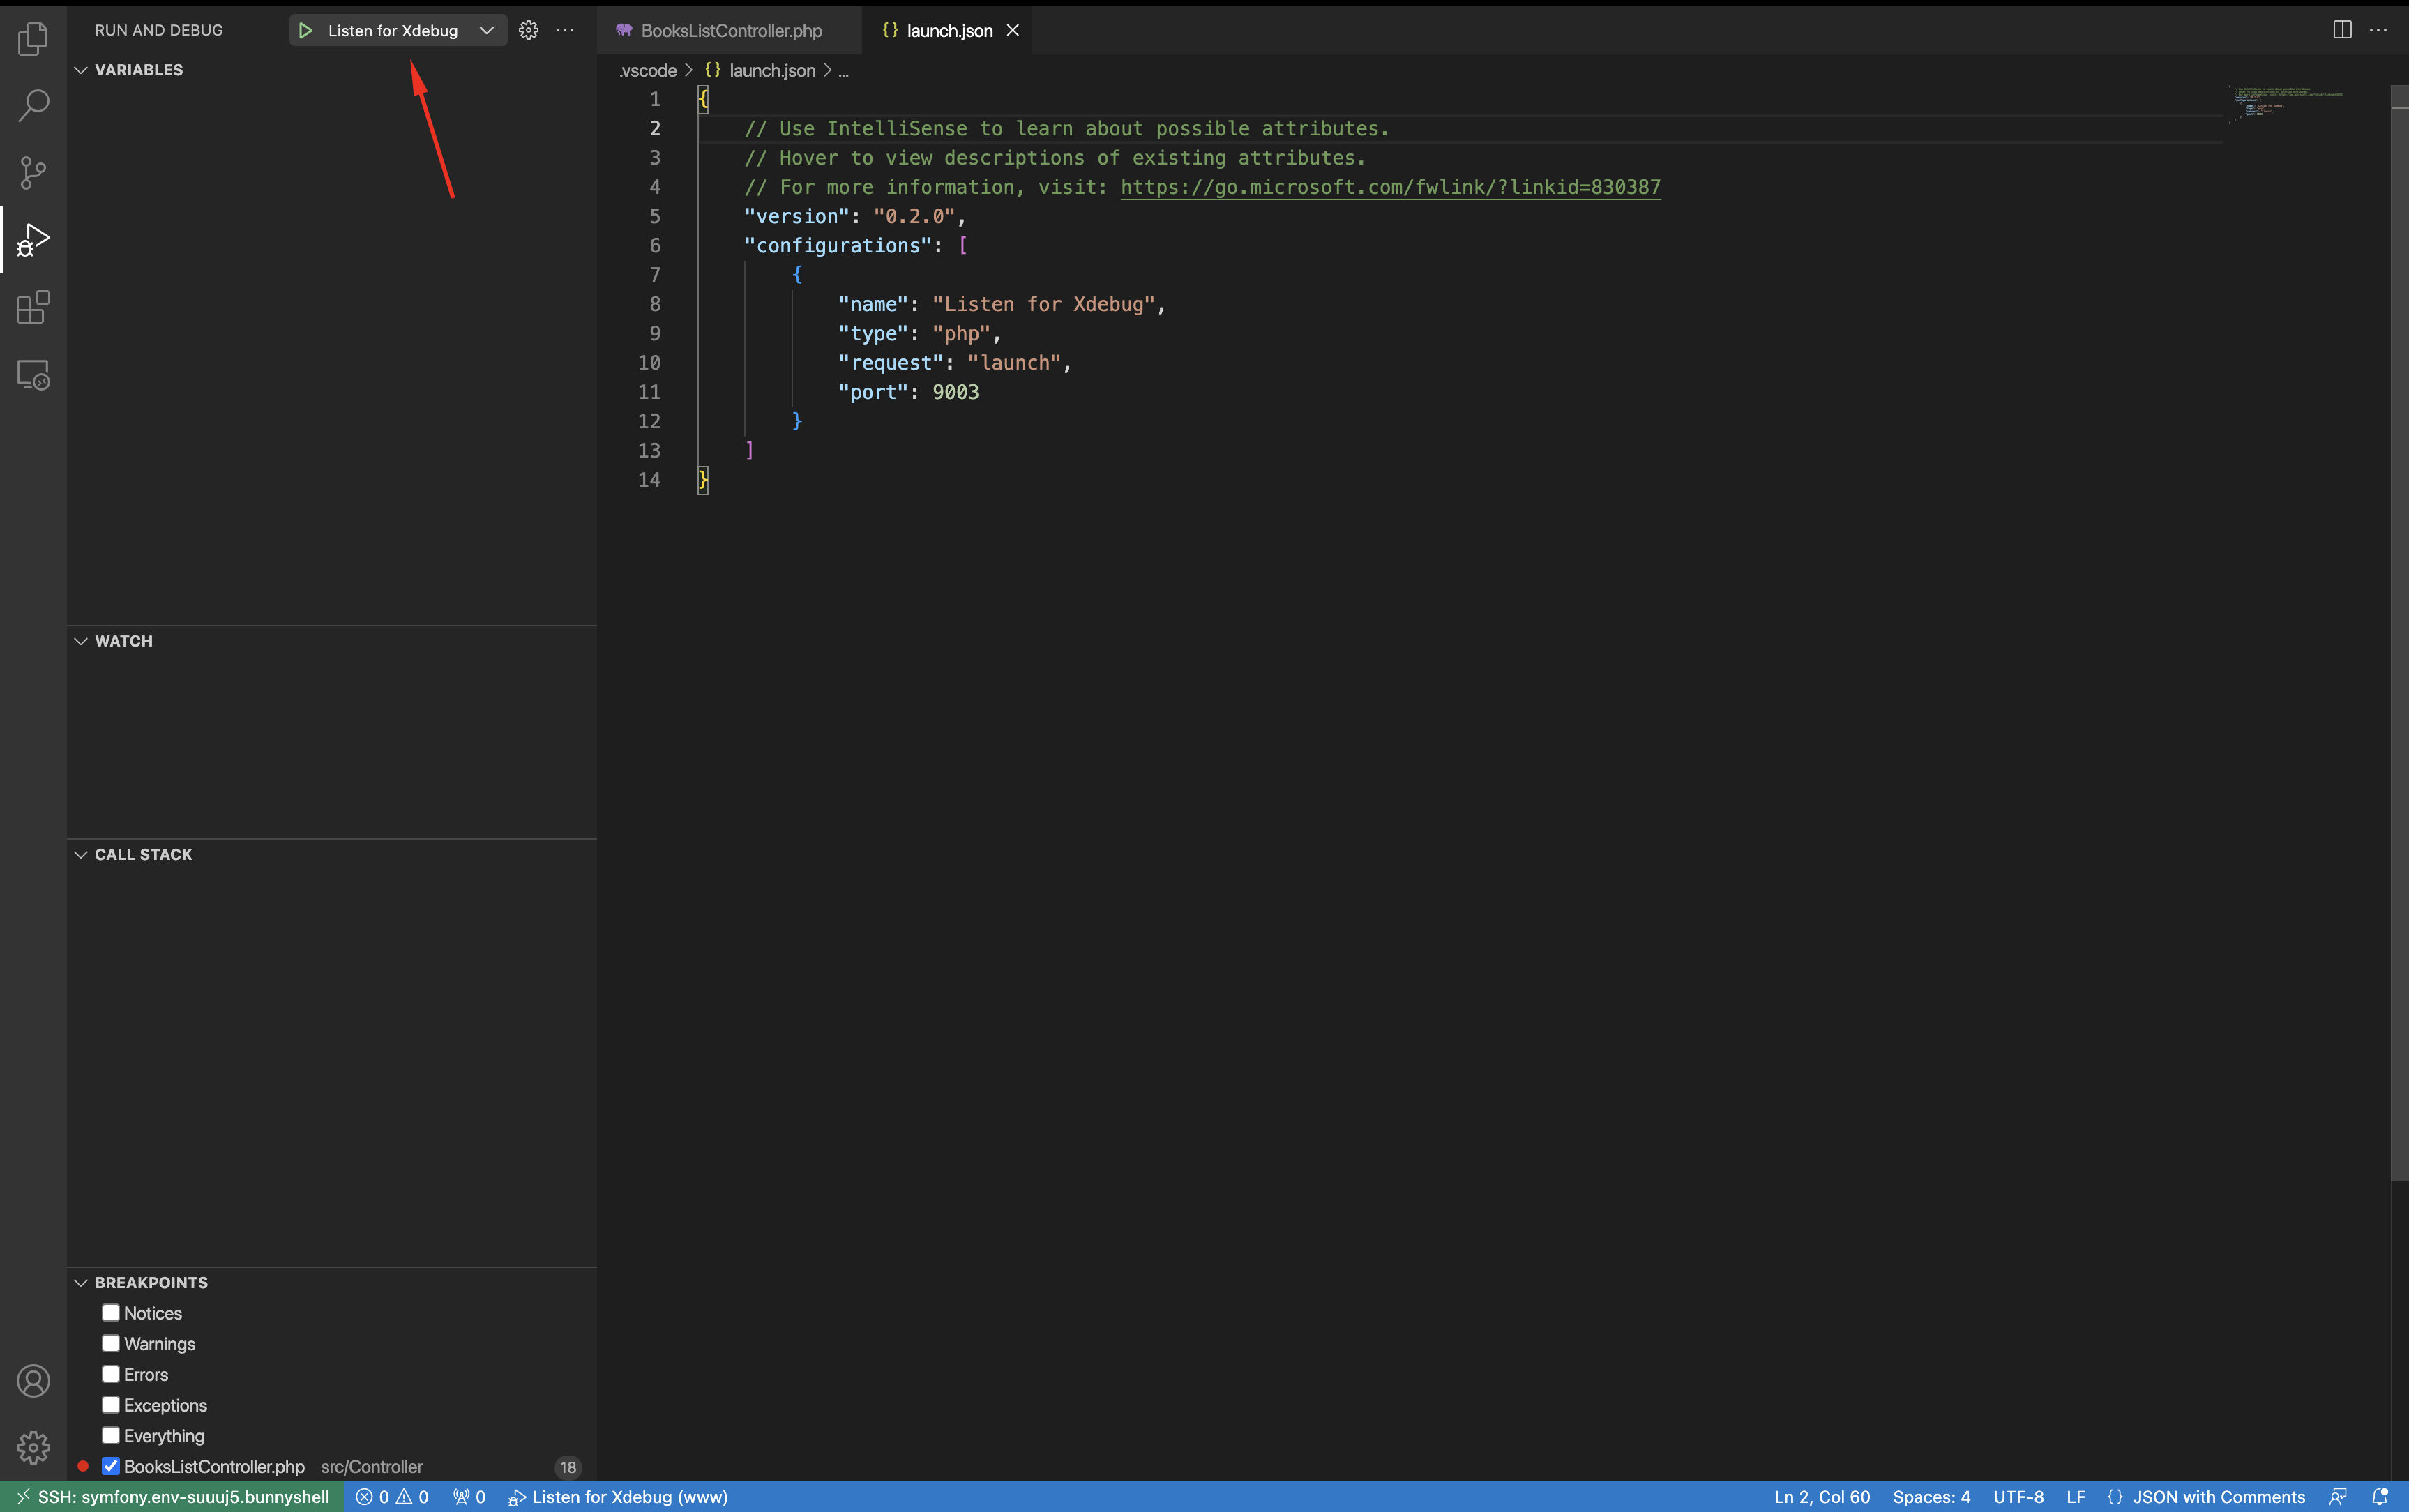Change end of line sequence LF

pyautogui.click(x=2076, y=1497)
